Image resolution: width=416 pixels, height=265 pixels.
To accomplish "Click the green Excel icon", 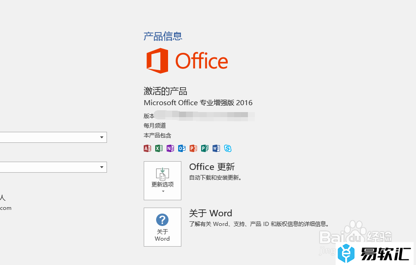I will (159, 148).
